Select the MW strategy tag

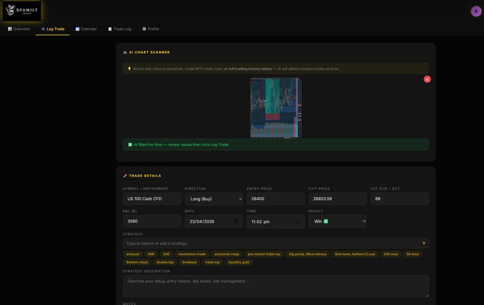151,254
